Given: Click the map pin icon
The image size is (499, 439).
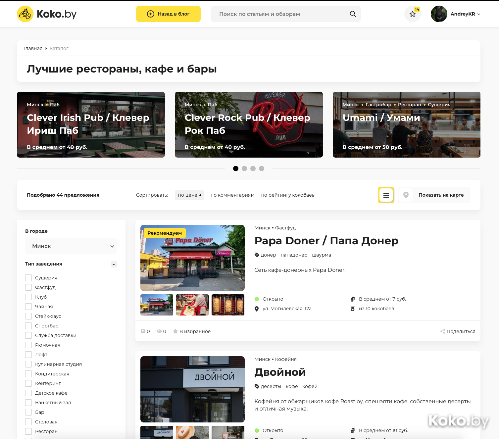Looking at the screenshot, I should click(406, 195).
